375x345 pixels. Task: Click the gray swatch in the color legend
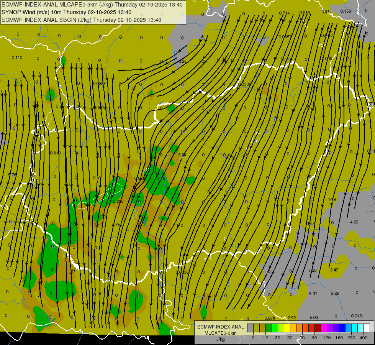pyautogui.click(x=251, y=328)
